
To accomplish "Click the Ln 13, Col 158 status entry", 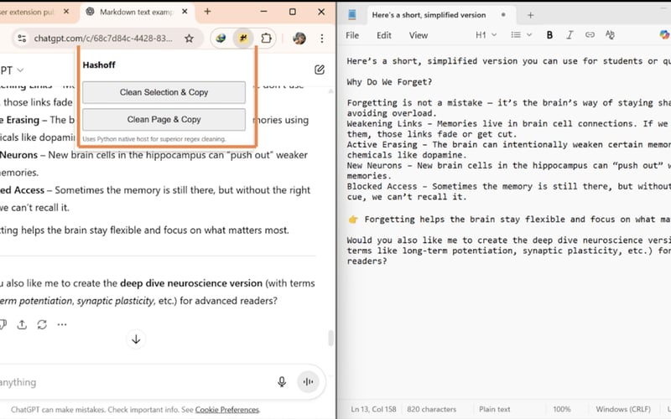I will coord(373,409).
